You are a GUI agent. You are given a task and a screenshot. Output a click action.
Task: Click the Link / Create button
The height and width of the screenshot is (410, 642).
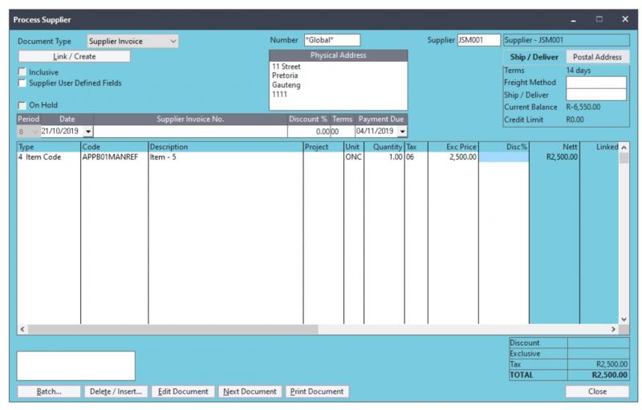(x=74, y=56)
